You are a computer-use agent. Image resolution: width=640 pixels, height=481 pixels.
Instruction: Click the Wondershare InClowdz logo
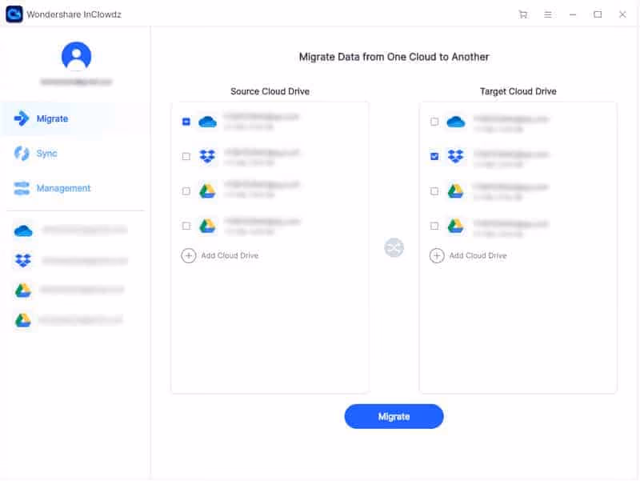(13, 14)
